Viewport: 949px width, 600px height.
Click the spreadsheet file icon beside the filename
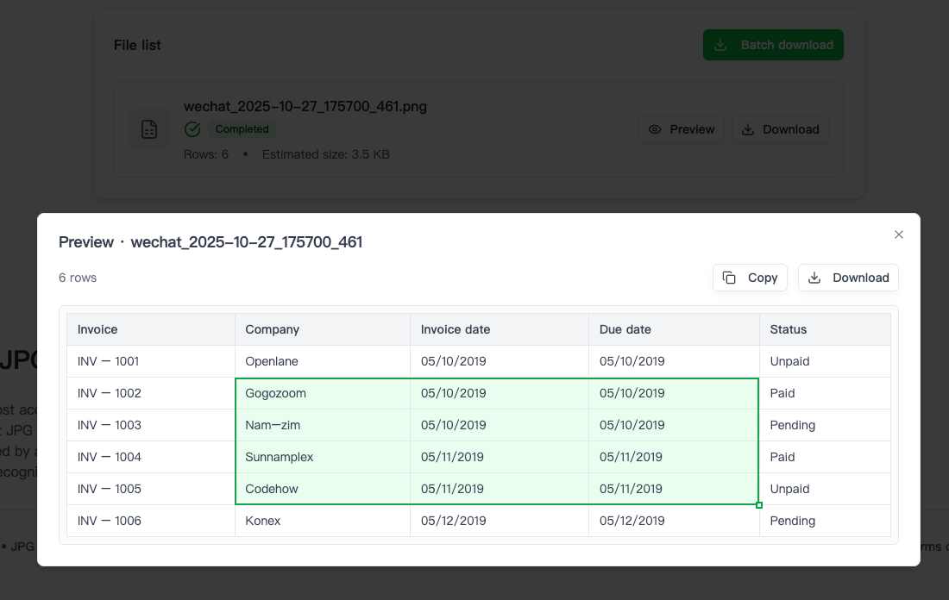click(149, 129)
